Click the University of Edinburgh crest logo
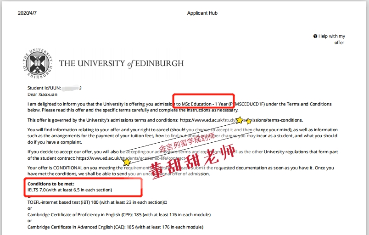 [38, 64]
